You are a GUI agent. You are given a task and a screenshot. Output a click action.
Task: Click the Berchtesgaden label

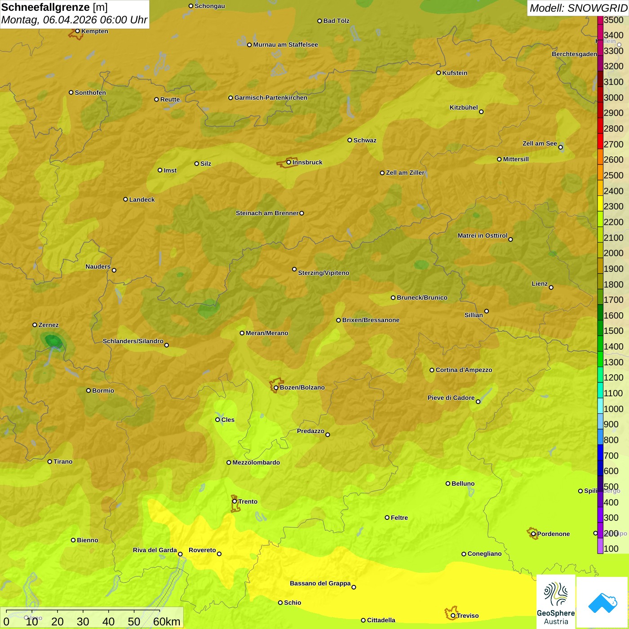click(x=574, y=54)
